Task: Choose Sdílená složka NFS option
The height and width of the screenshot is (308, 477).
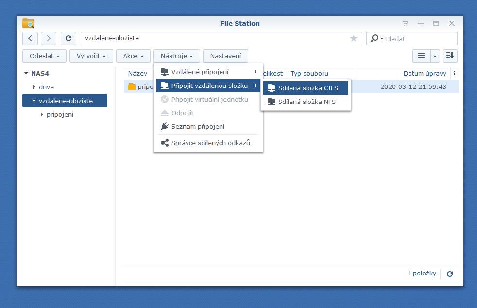Action: point(307,102)
